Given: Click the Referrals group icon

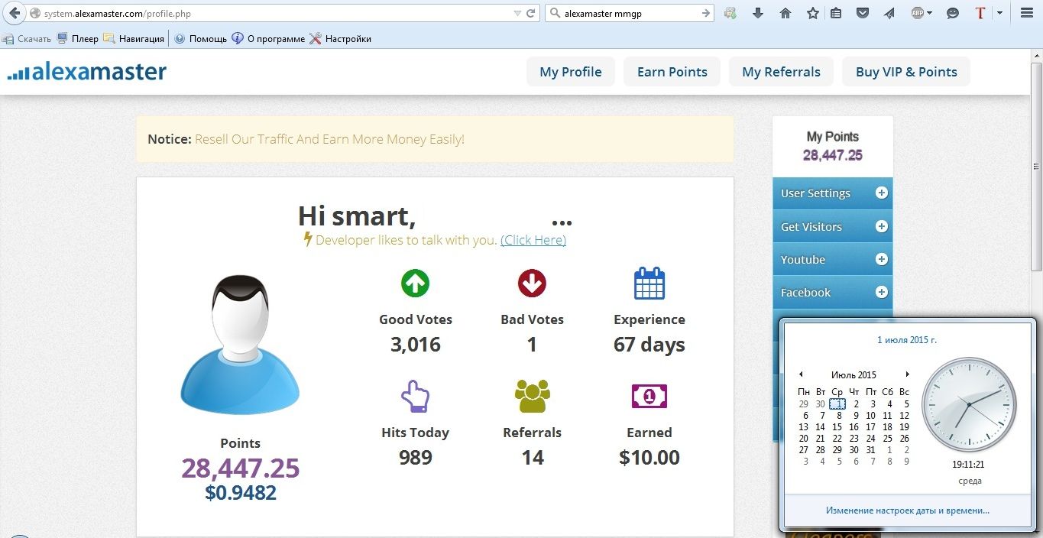Looking at the screenshot, I should [x=532, y=397].
